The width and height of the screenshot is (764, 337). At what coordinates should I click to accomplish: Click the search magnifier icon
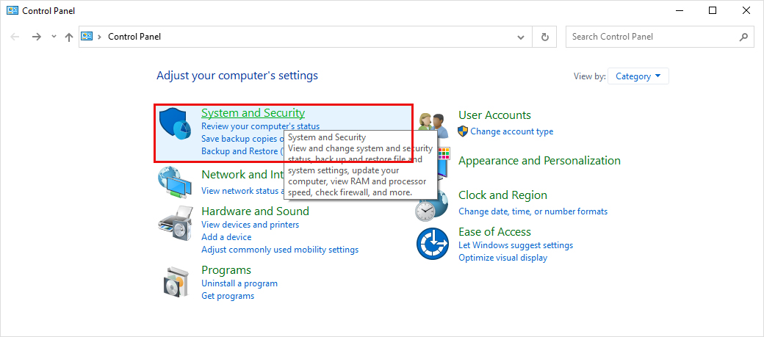click(x=743, y=37)
